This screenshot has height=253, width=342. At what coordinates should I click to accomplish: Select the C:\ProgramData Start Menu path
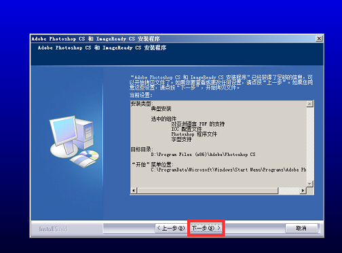(229, 170)
